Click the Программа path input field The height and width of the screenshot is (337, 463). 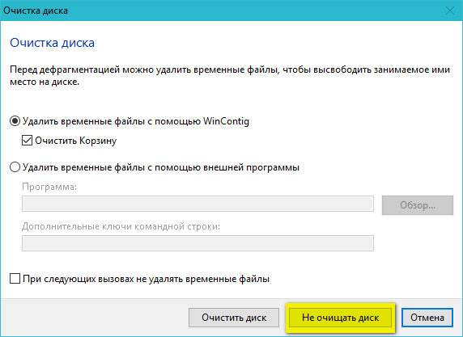(198, 204)
